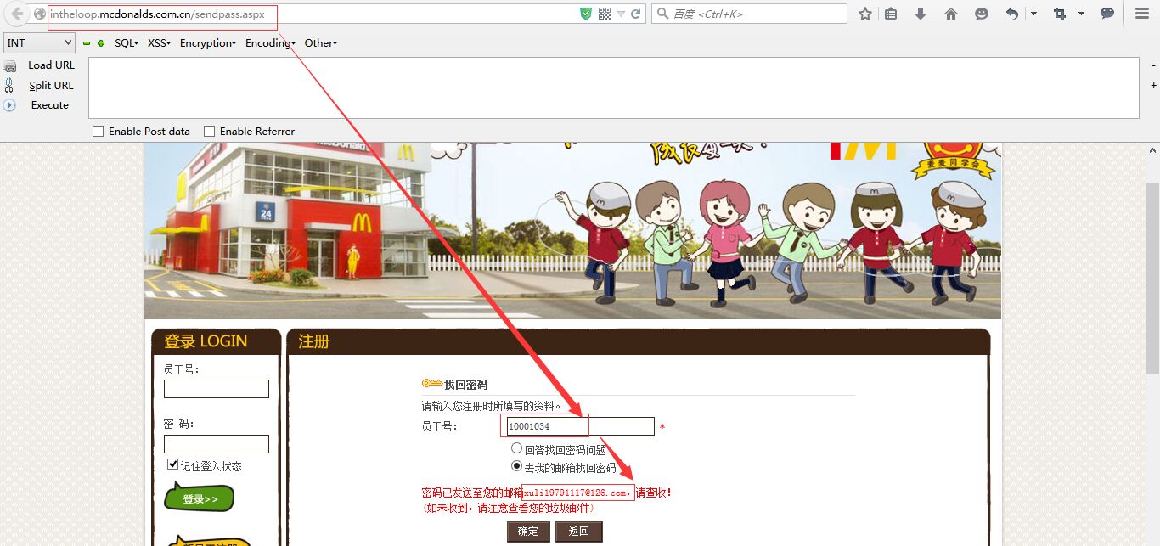Click the McDonald's restaurant banner image
The width and height of the screenshot is (1160, 546).
pos(572,230)
